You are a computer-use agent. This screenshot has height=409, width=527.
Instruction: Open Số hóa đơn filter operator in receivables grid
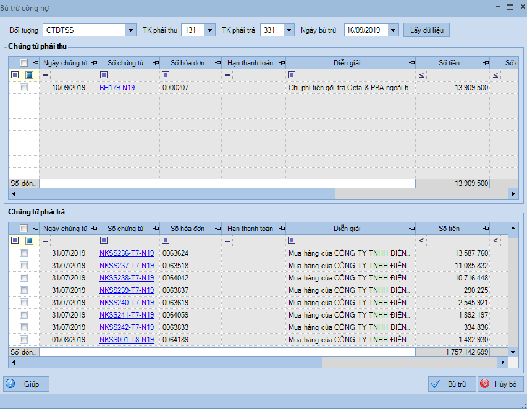click(166, 75)
